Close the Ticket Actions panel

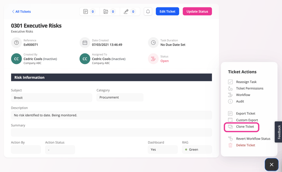[271, 165]
